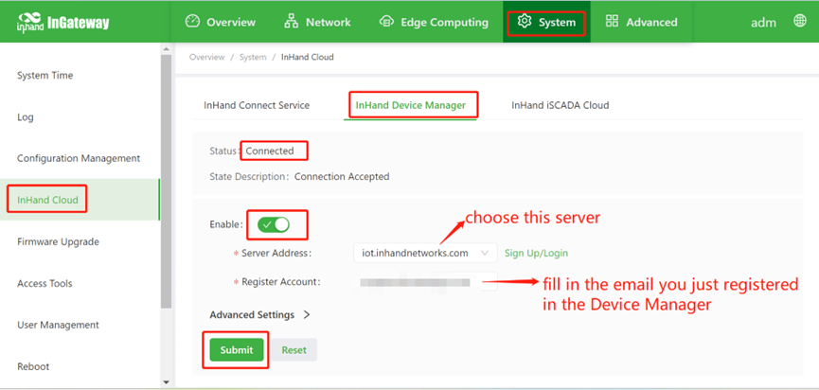Select Reboot in sidebar
The width and height of the screenshot is (819, 390).
[x=33, y=366]
